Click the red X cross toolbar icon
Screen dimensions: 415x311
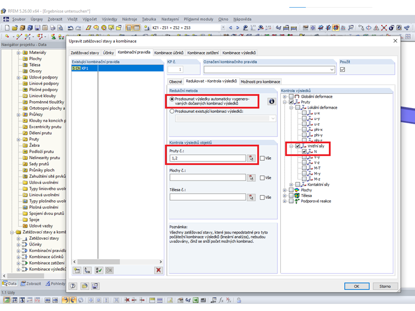384,28
